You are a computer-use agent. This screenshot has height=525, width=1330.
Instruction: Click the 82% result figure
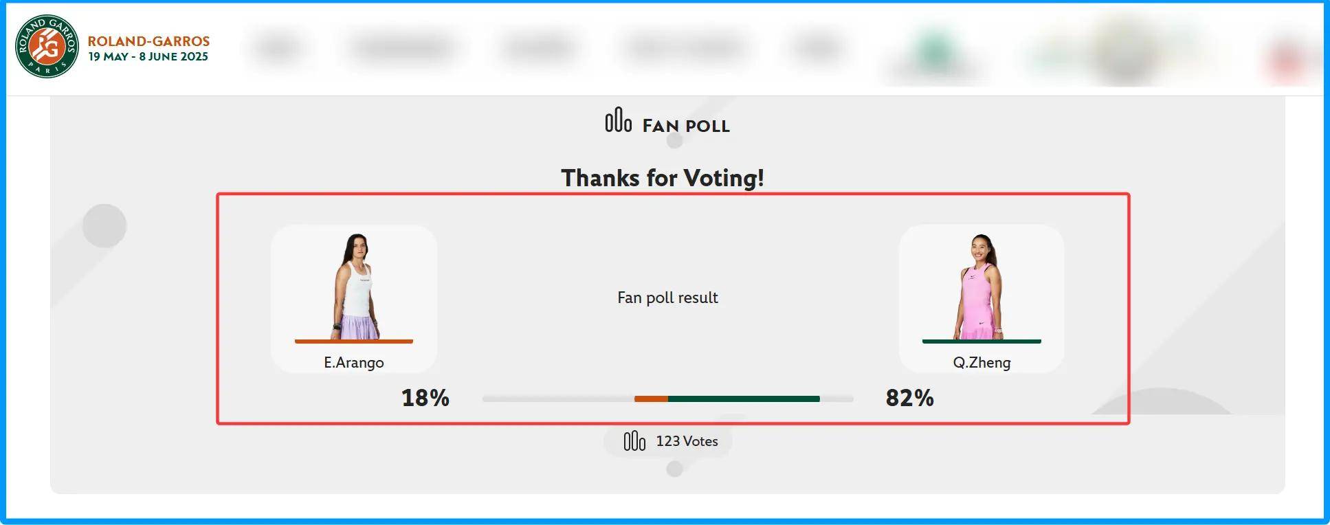pos(909,398)
